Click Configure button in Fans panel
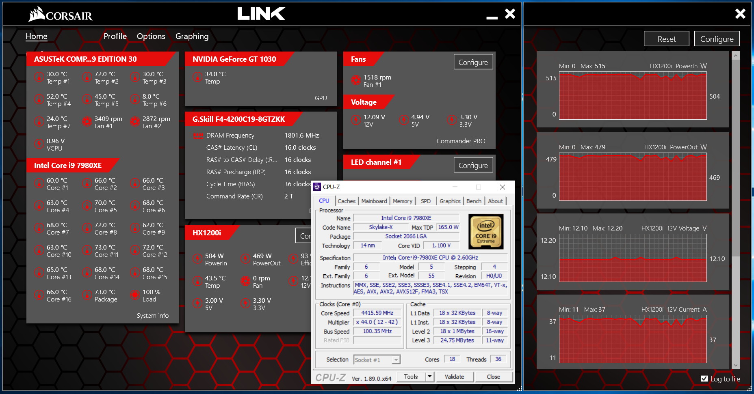 [473, 62]
